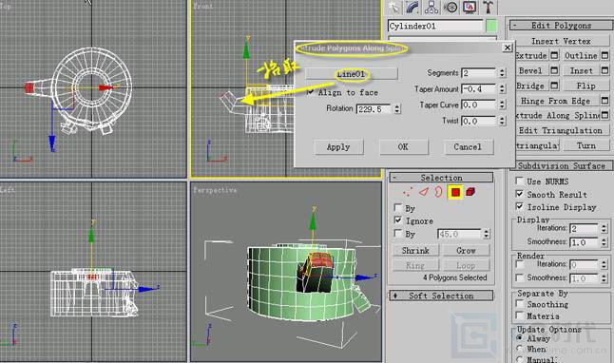Adjust Display Iterations spinner arrows
The width and height of the screenshot is (614, 363).
(604, 228)
